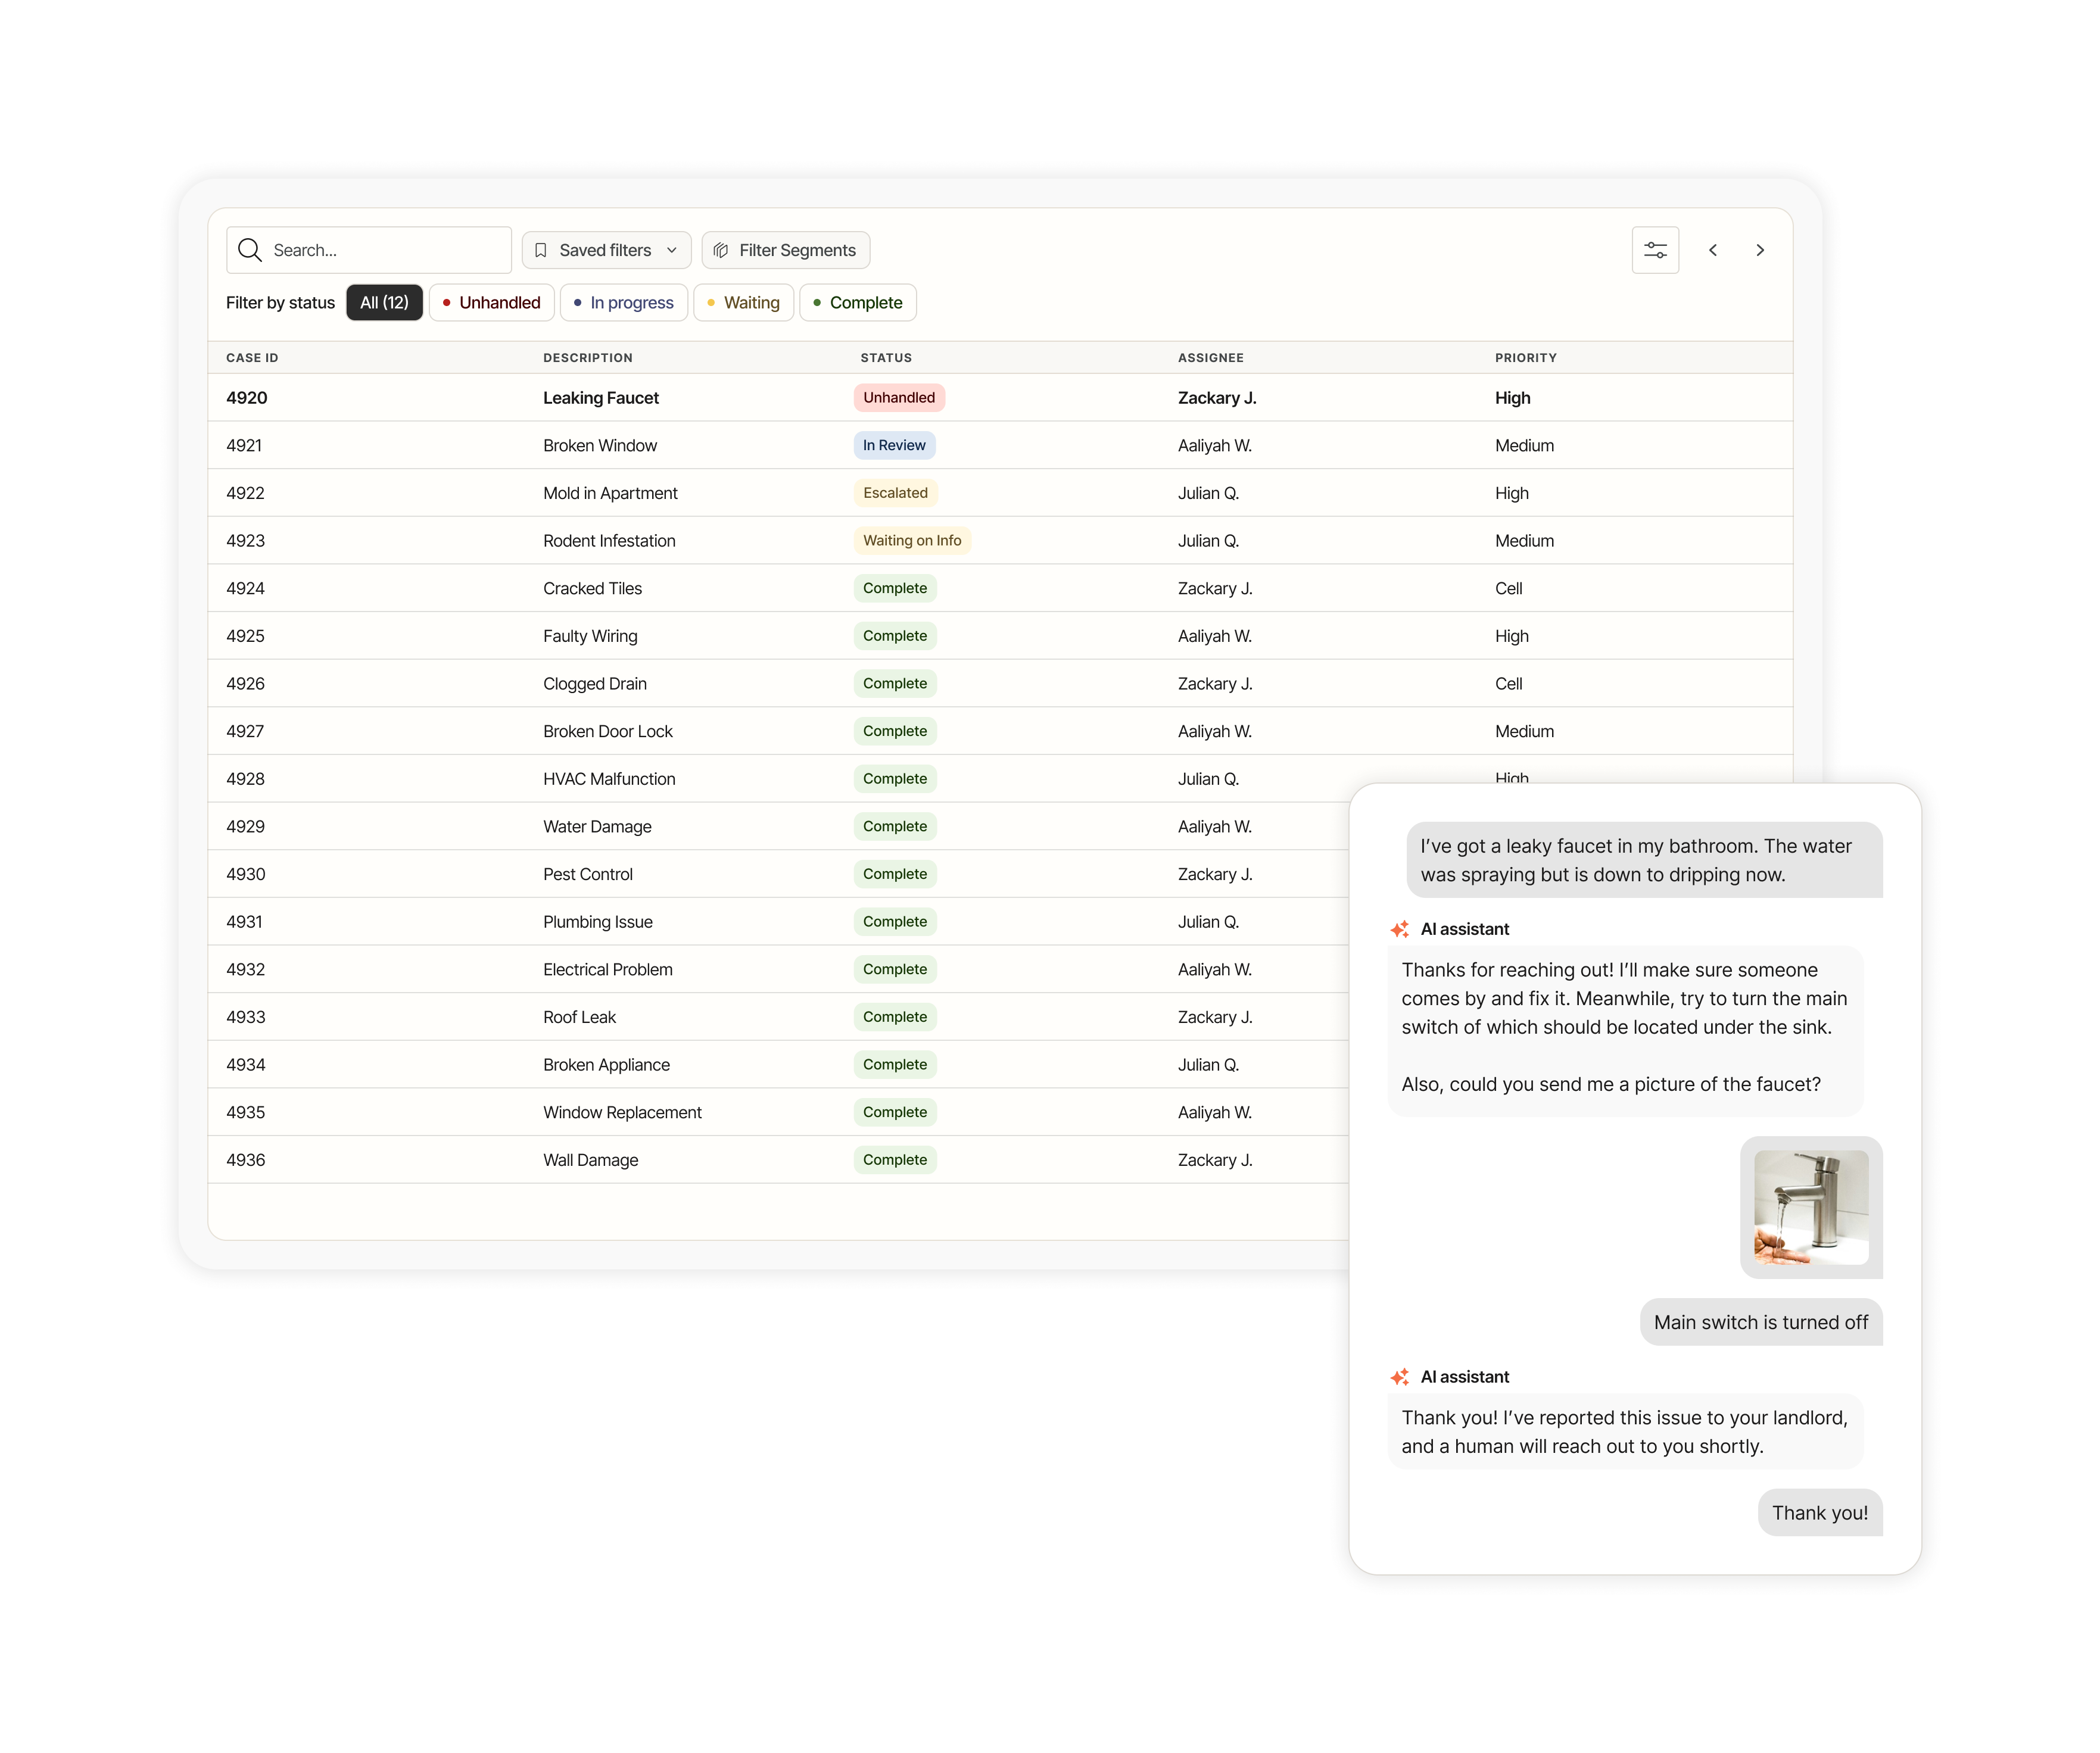Image resolution: width=2100 pixels, height=1753 pixels.
Task: Click the bookmark icon in Saved filters
Action: pyautogui.click(x=540, y=250)
